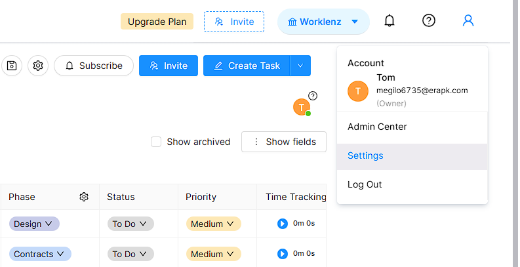Click the orange T member avatar

click(301, 107)
